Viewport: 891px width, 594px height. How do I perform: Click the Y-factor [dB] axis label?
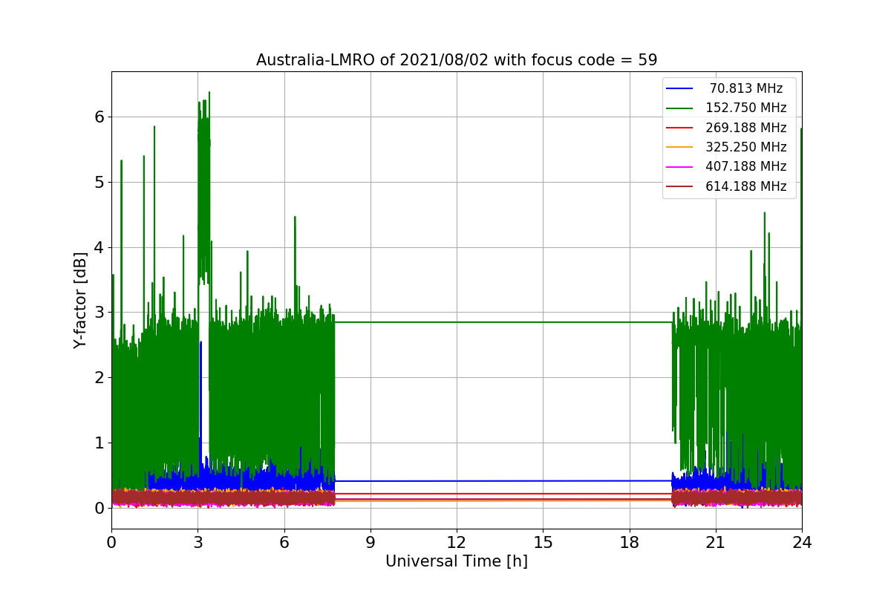point(80,300)
